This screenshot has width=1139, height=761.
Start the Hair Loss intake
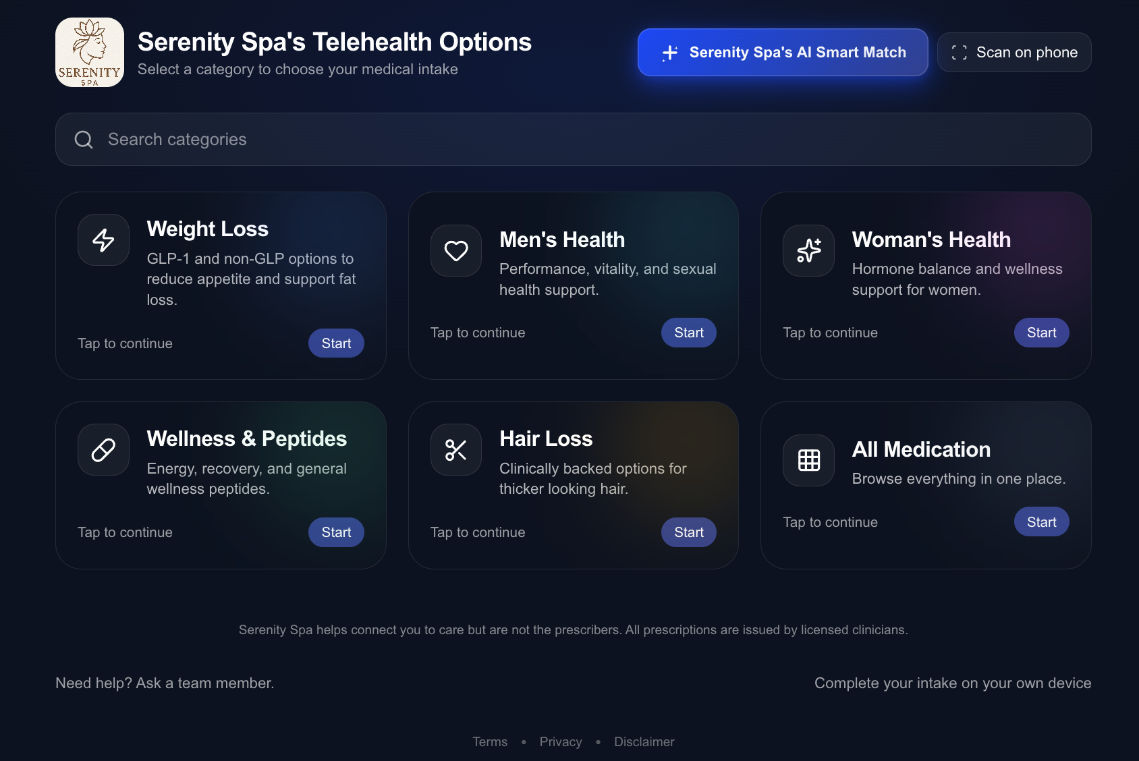689,532
